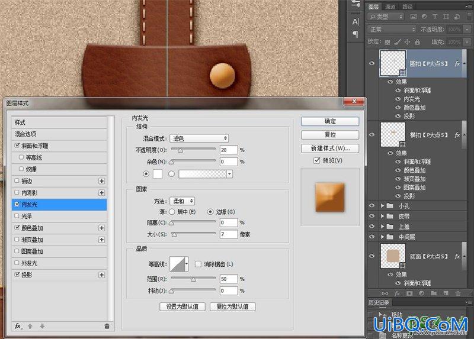Expand the 上盖 layer group
474x339 pixels.
coord(382,227)
